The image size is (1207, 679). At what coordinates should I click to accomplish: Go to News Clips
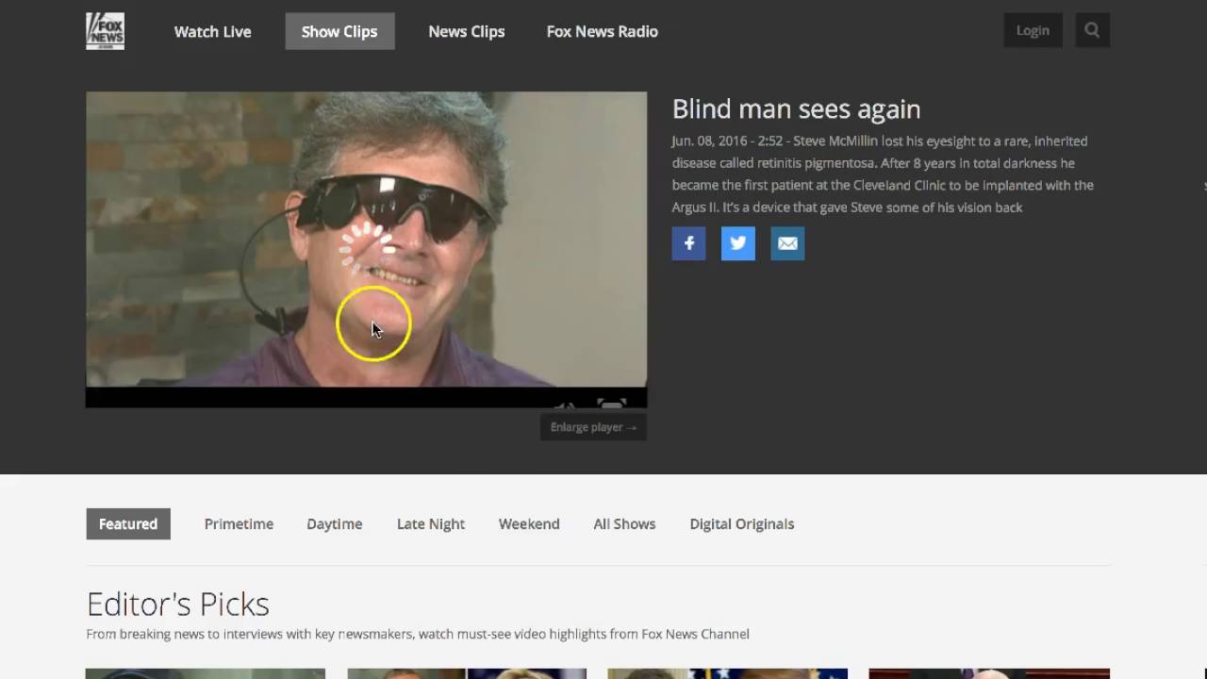[x=467, y=31]
